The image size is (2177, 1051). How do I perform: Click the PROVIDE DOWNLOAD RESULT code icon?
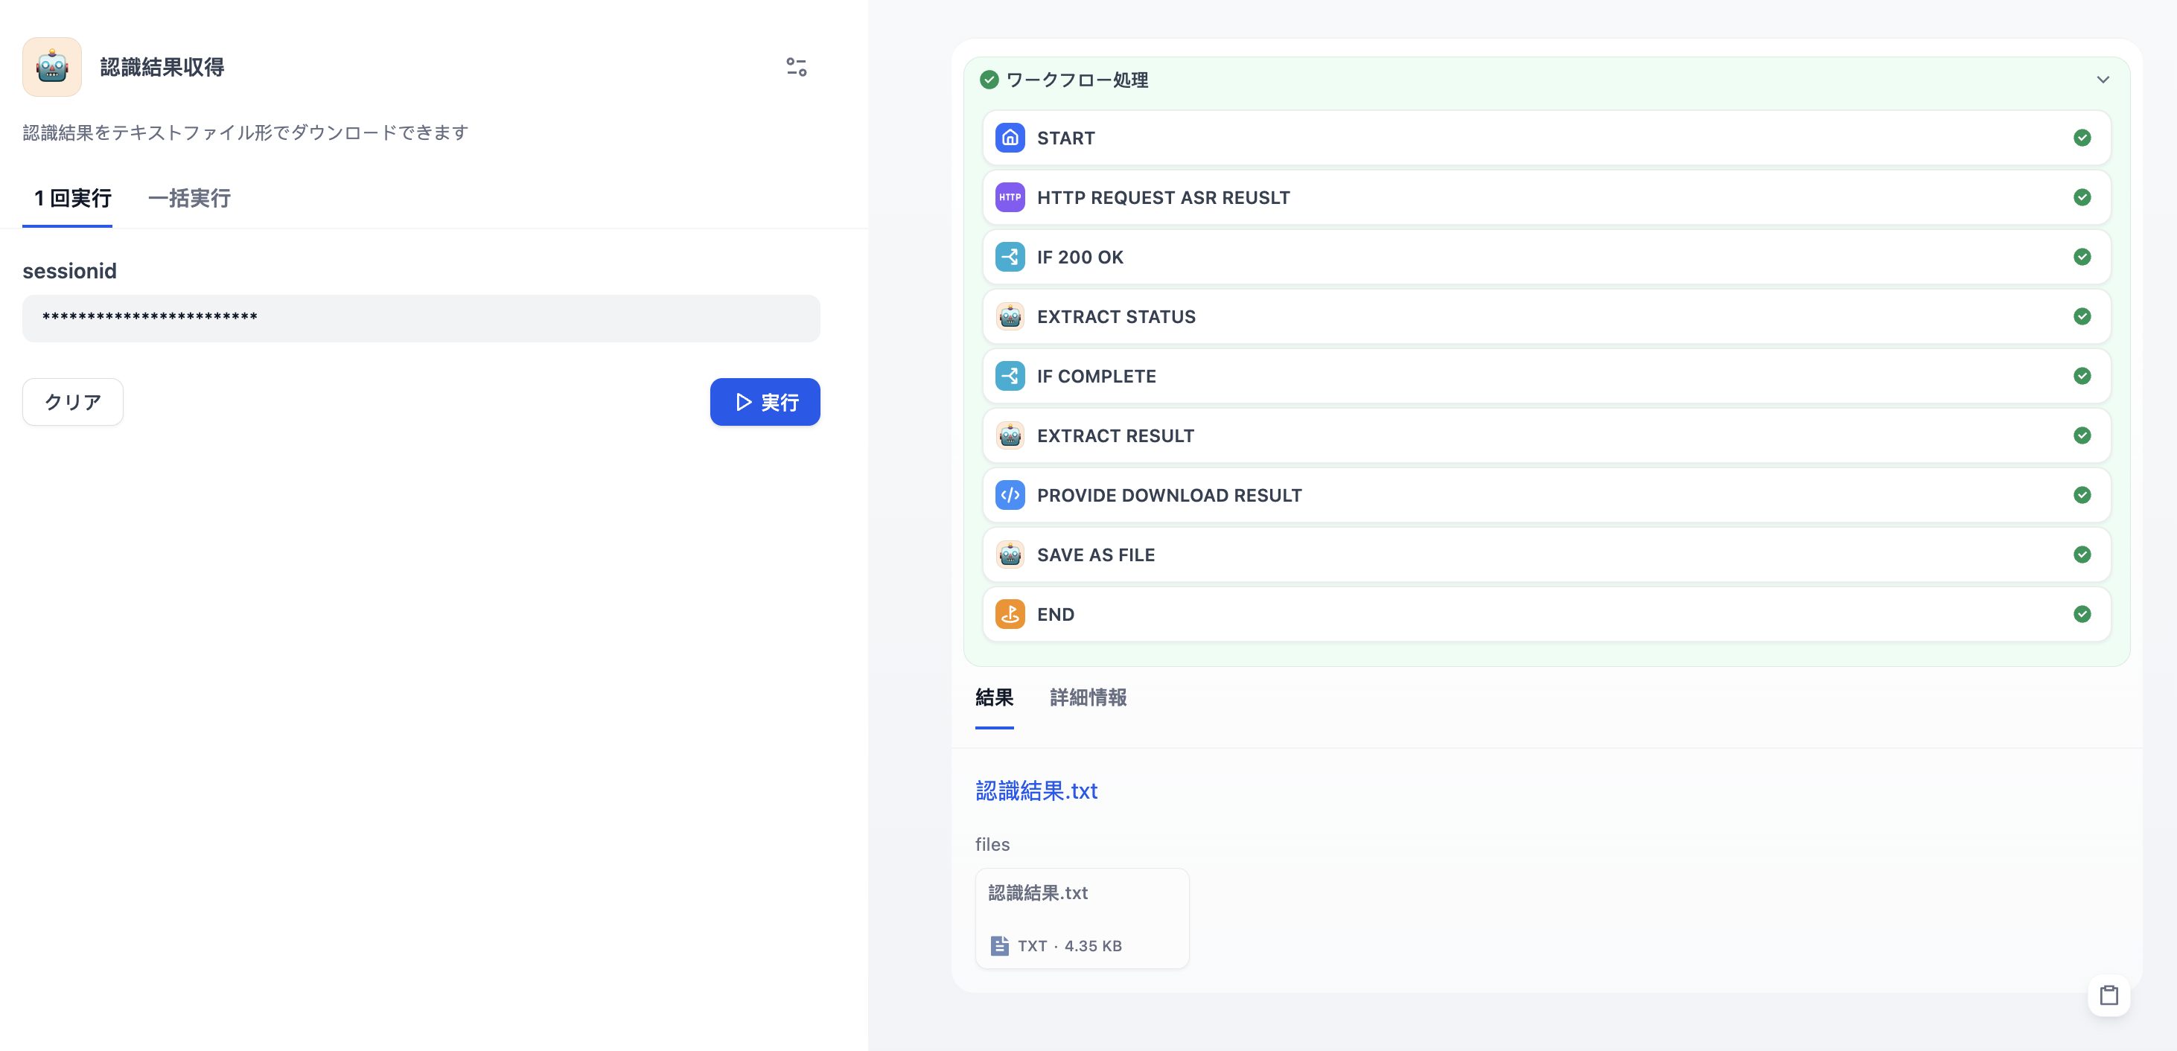[x=1010, y=495]
